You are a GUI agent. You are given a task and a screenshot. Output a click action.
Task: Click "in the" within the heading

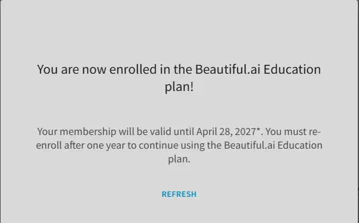click(x=176, y=69)
